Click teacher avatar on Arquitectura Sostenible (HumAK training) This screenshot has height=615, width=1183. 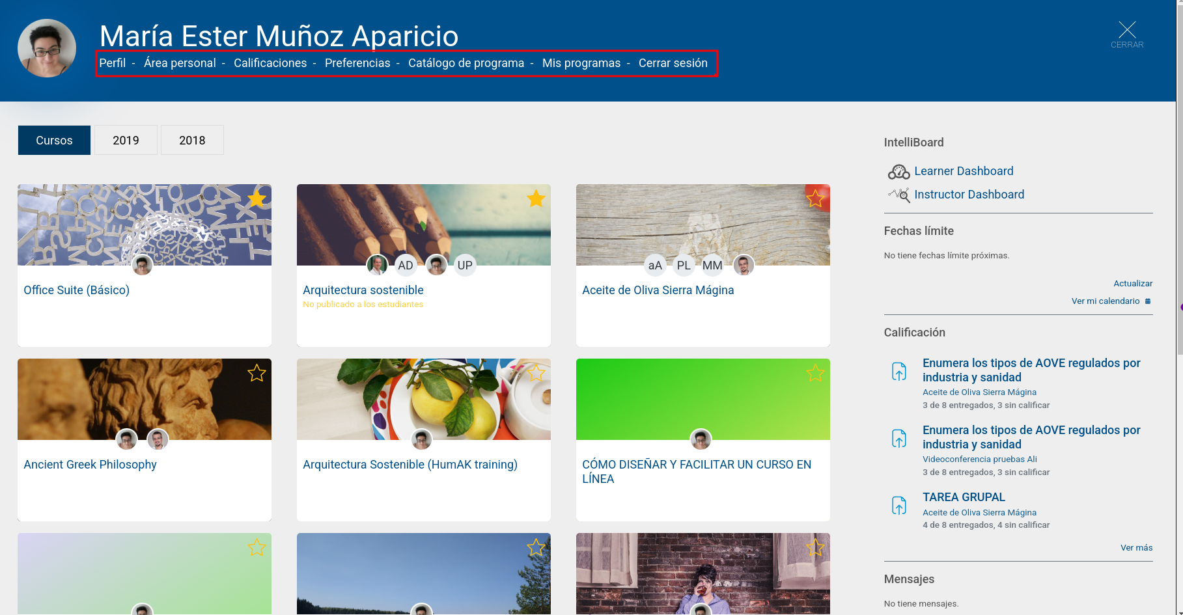point(422,440)
